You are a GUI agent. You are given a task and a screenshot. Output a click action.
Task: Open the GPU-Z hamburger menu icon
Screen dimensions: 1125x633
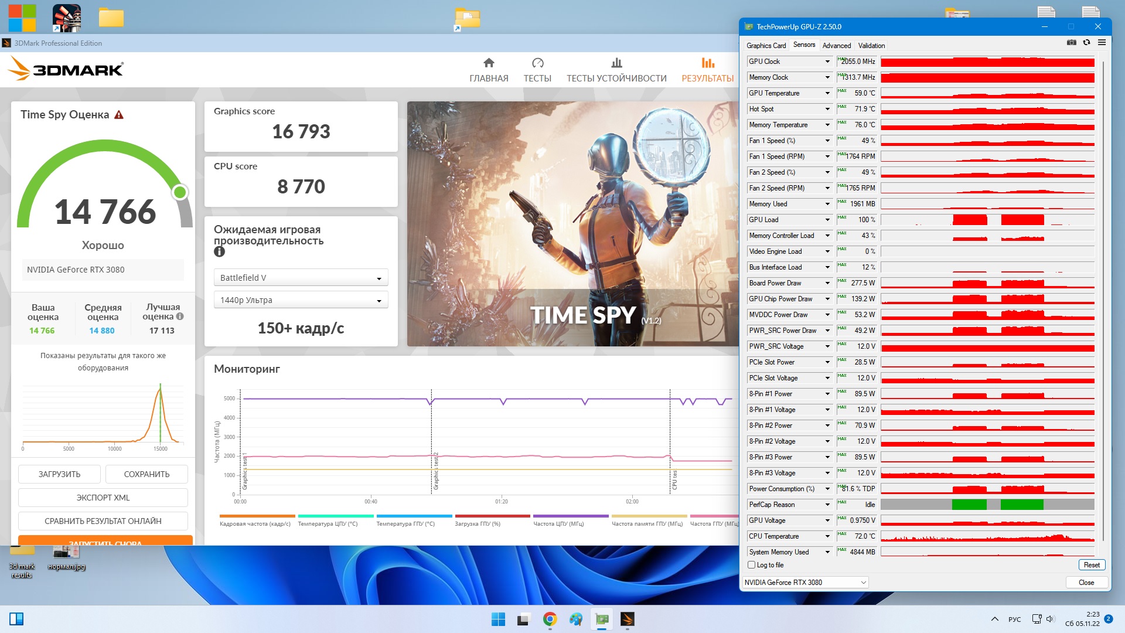(x=1102, y=42)
